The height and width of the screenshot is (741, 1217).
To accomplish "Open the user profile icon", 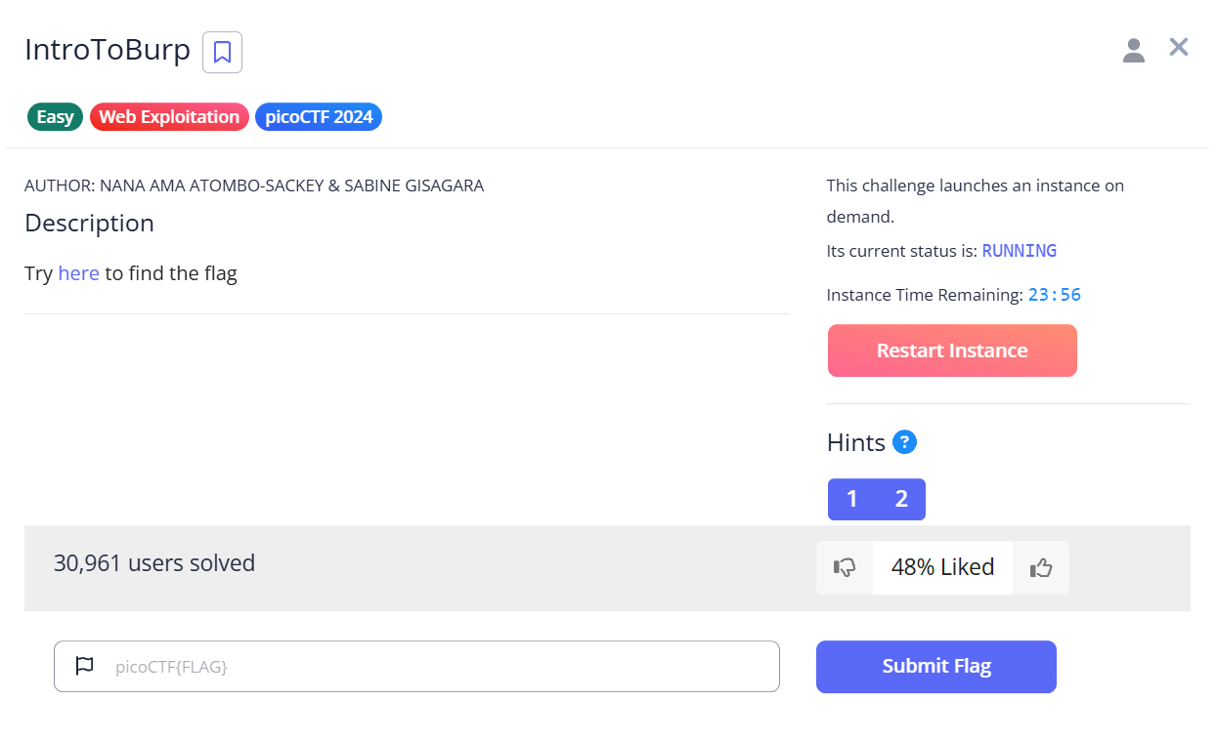I will [x=1134, y=51].
